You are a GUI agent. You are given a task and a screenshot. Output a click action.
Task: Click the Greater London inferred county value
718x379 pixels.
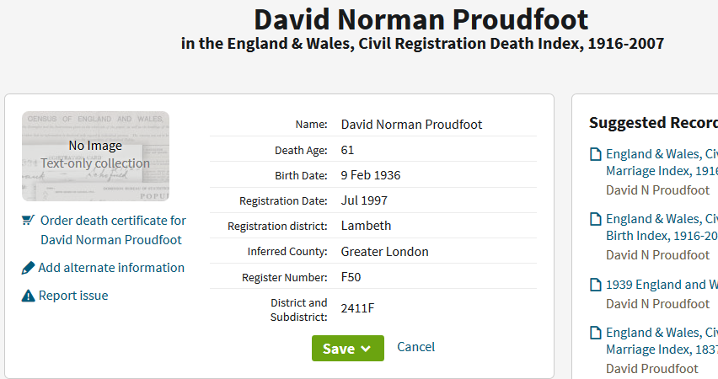(384, 252)
